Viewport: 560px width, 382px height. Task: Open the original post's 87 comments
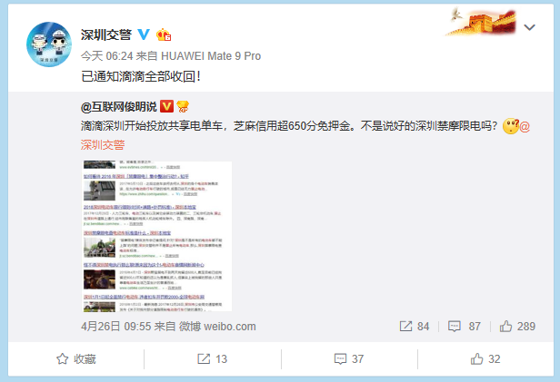[x=465, y=327]
